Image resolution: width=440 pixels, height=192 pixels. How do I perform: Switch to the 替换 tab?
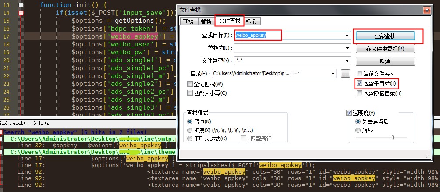coord(206,21)
